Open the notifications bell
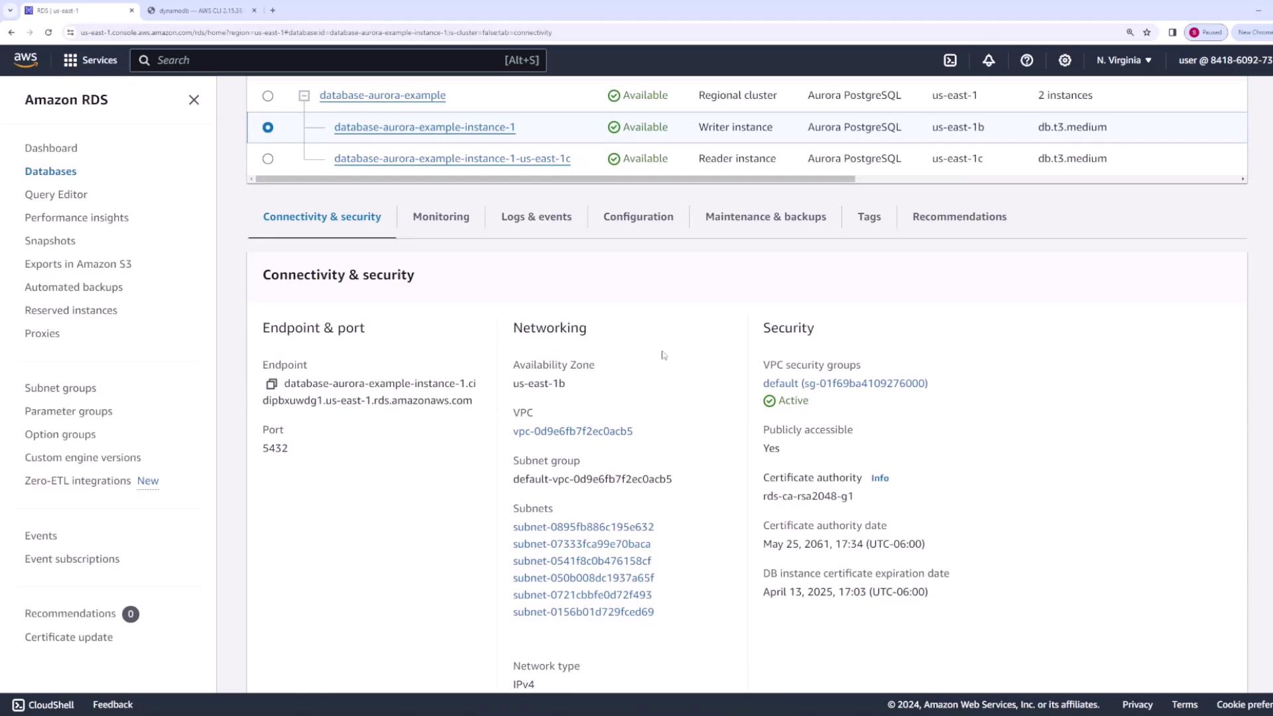 (x=989, y=60)
